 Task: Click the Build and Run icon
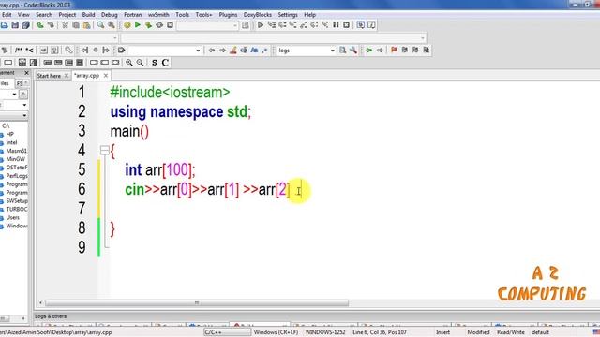(148, 25)
